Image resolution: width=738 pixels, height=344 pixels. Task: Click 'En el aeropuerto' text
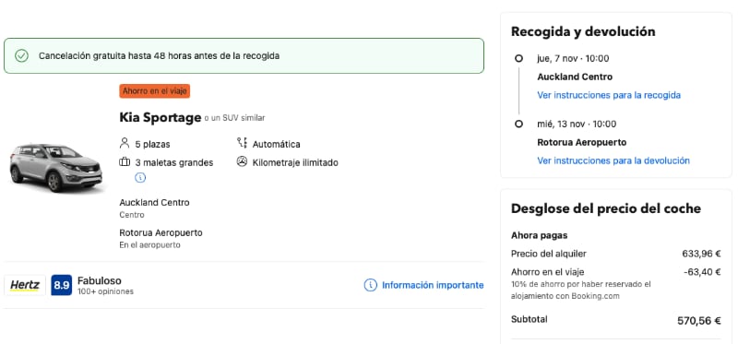(x=149, y=245)
